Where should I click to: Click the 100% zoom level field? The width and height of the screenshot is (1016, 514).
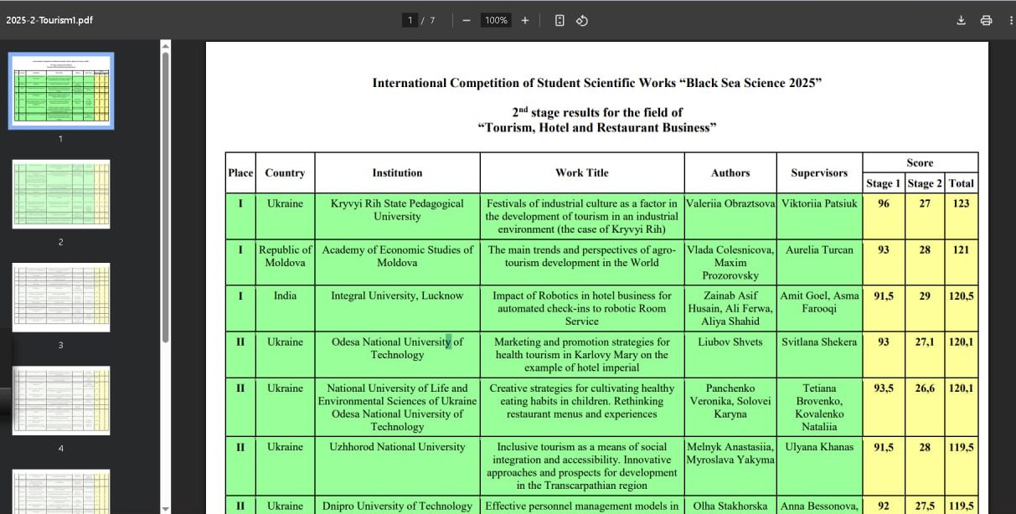[496, 20]
